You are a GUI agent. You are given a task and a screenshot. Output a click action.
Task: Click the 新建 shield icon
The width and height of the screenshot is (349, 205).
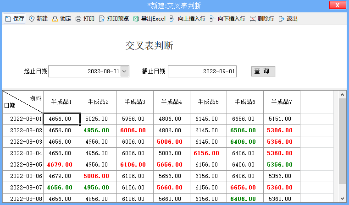pyautogui.click(x=32, y=19)
